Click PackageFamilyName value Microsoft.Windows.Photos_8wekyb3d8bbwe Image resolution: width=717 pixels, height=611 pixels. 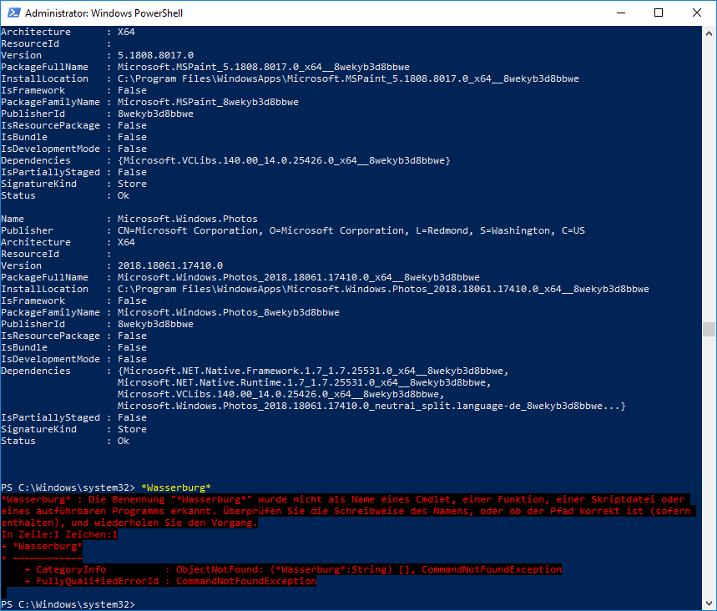[x=228, y=312]
